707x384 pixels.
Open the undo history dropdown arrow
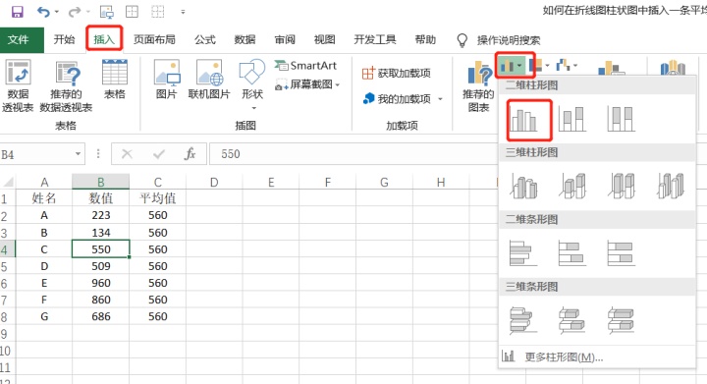tap(57, 12)
